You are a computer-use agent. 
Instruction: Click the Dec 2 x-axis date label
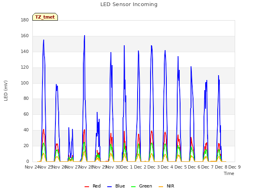tap(140, 167)
